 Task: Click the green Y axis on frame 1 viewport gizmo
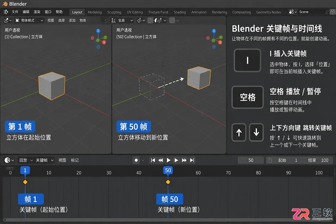pos(105,37)
